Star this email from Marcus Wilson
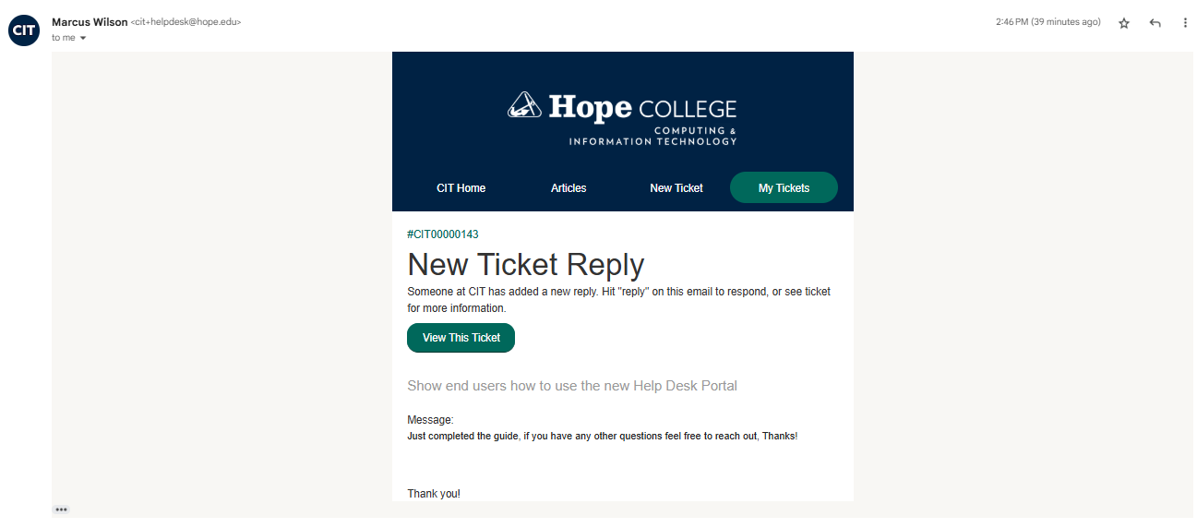Viewport: 1197px width, 528px height. (x=1124, y=23)
